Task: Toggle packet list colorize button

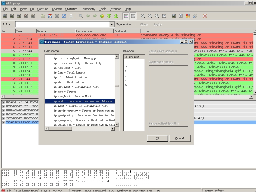Action: 126,16
